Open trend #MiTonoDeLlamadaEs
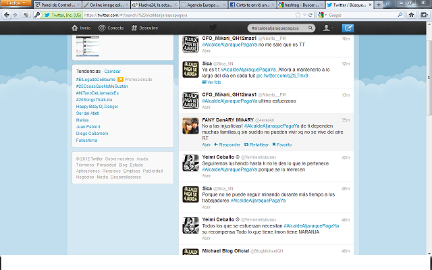The width and height of the screenshot is (432, 270). pyautogui.click(x=97, y=93)
